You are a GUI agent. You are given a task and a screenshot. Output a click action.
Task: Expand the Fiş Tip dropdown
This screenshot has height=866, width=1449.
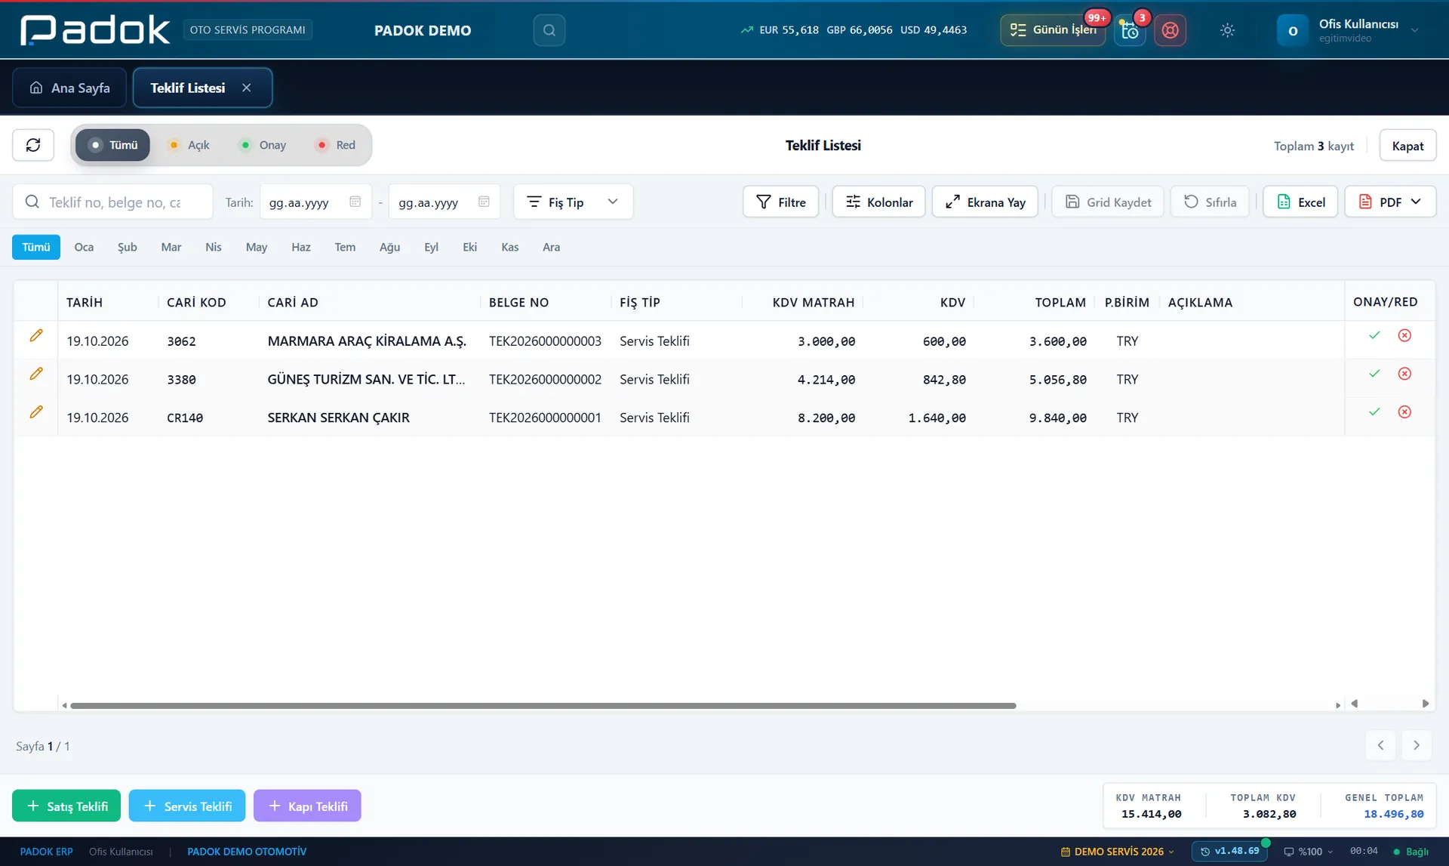click(x=573, y=202)
